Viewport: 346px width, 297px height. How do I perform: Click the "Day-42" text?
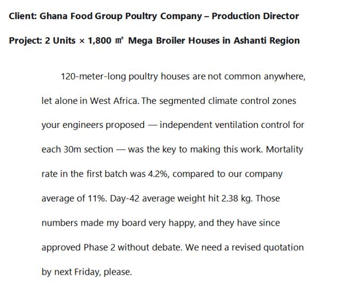pos(125,198)
